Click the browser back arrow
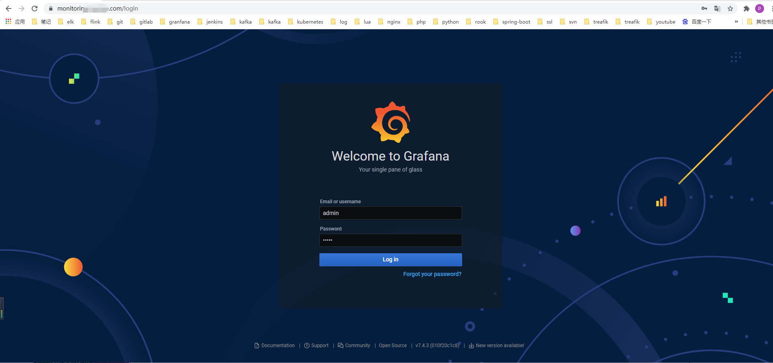This screenshot has height=363, width=773. [9, 9]
